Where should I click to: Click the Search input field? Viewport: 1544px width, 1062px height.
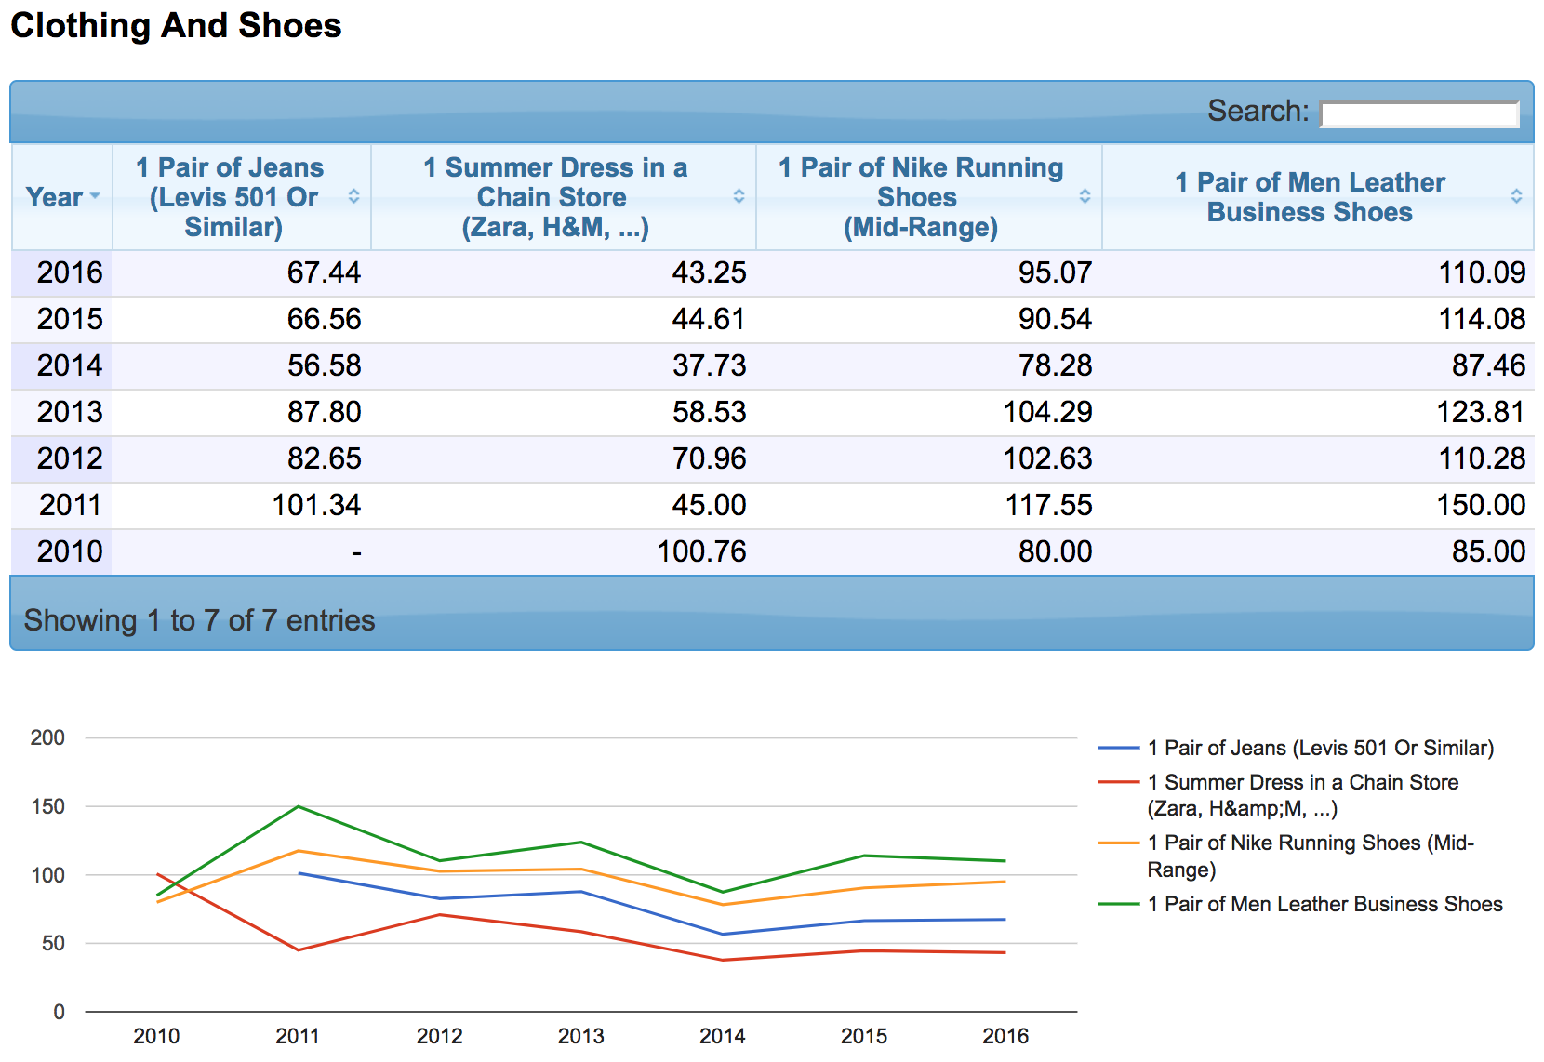(1418, 114)
